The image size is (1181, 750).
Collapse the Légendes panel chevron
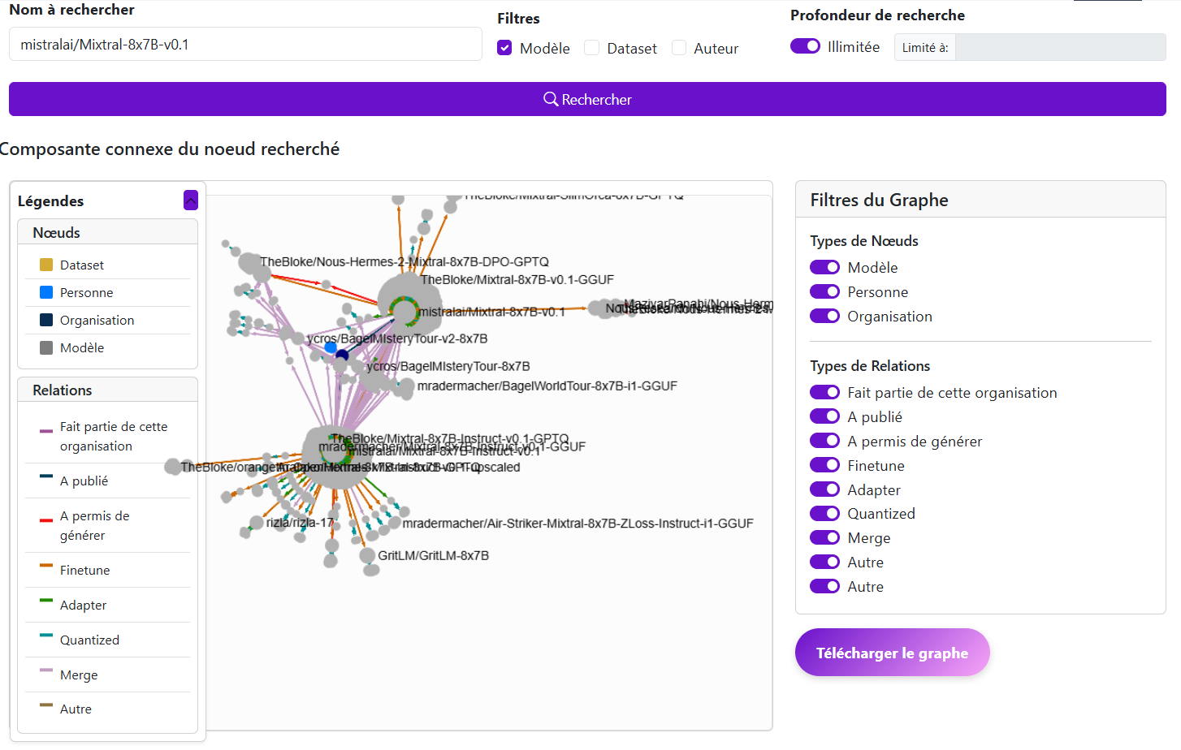coord(191,200)
